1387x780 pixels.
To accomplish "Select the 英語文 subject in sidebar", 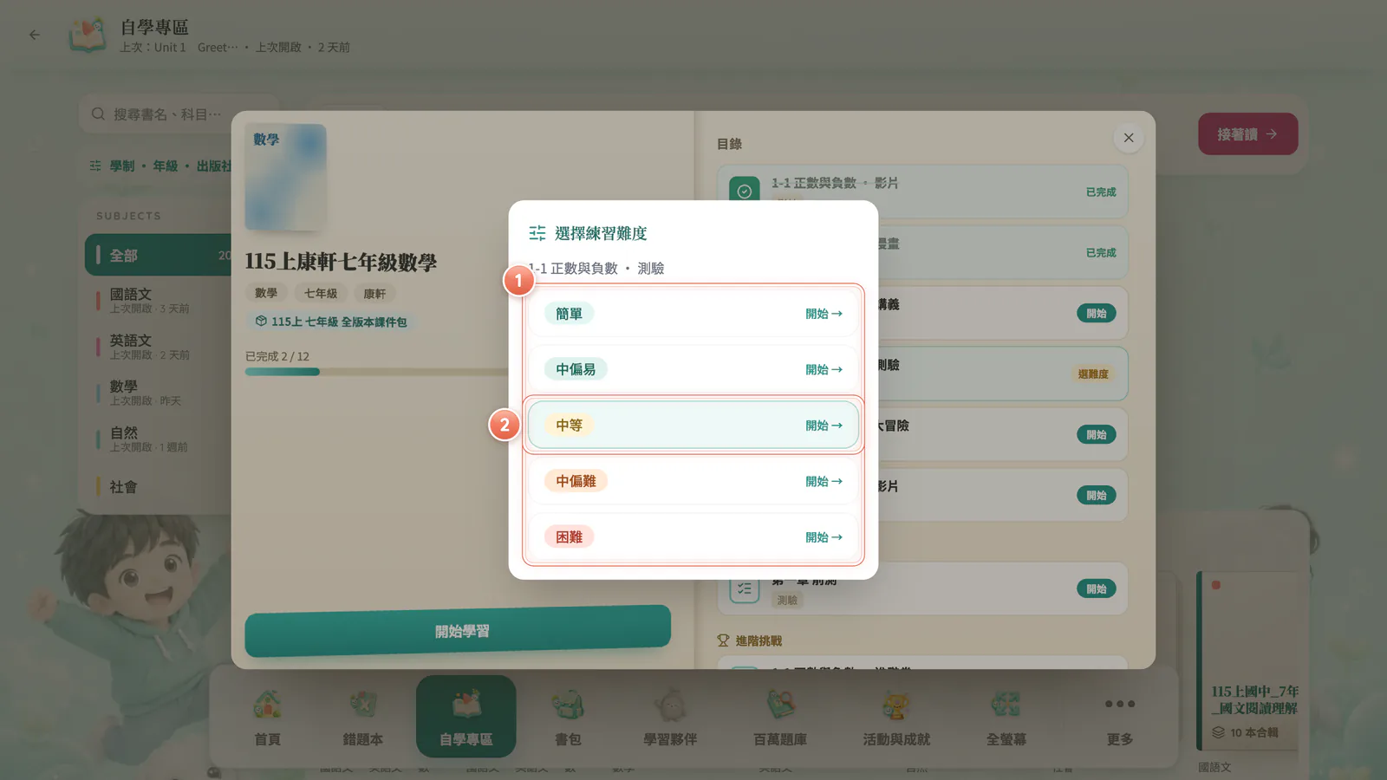I will click(x=158, y=347).
